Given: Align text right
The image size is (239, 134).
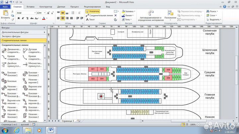Looking at the screenshot, I should point(67,18).
